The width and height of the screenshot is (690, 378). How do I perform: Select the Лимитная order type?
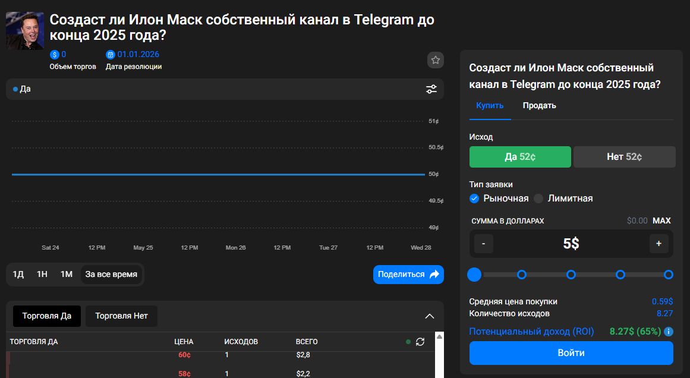coord(563,199)
